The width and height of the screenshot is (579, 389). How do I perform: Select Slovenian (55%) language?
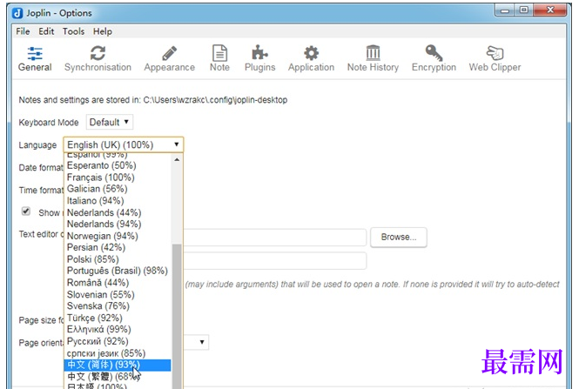click(117, 294)
